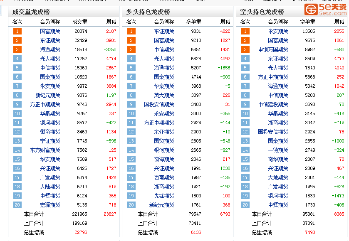The image size is (349, 241).
Task: Select today's total volume 221965
Action: 79,214
